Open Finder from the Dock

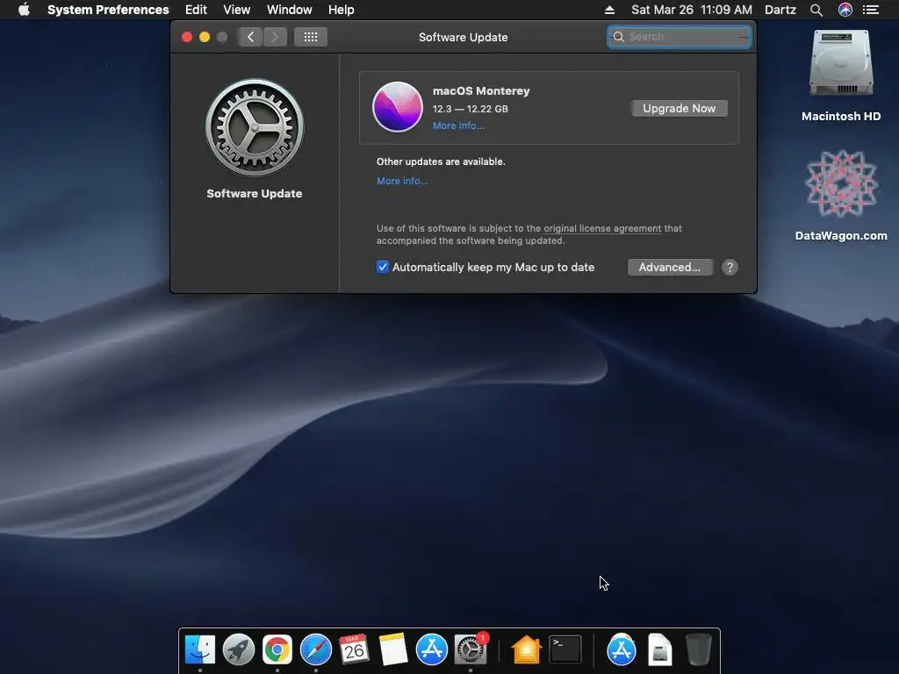click(200, 650)
